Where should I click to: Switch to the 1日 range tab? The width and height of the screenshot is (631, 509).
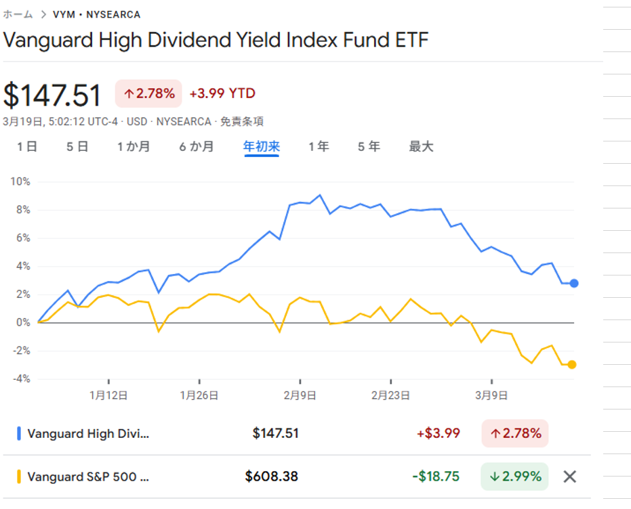[x=27, y=146]
